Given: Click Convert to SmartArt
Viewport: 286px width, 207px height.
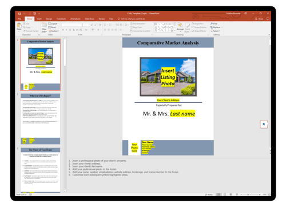Looking at the screenshot, I should pyautogui.click(x=141, y=31).
